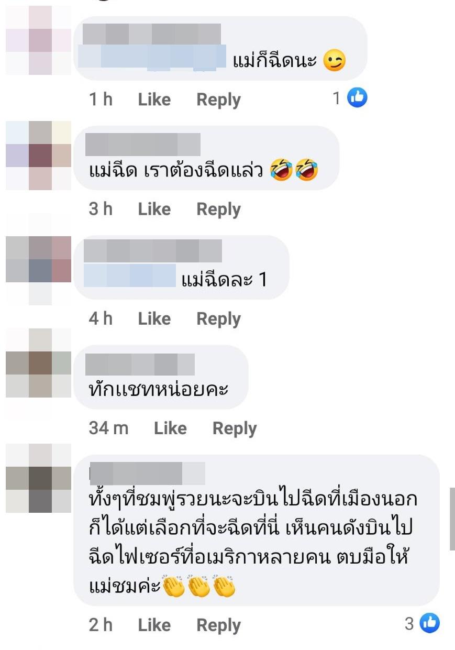Open the avatar of the last commenter
Viewport: 455px width, 650px height.
(38, 478)
